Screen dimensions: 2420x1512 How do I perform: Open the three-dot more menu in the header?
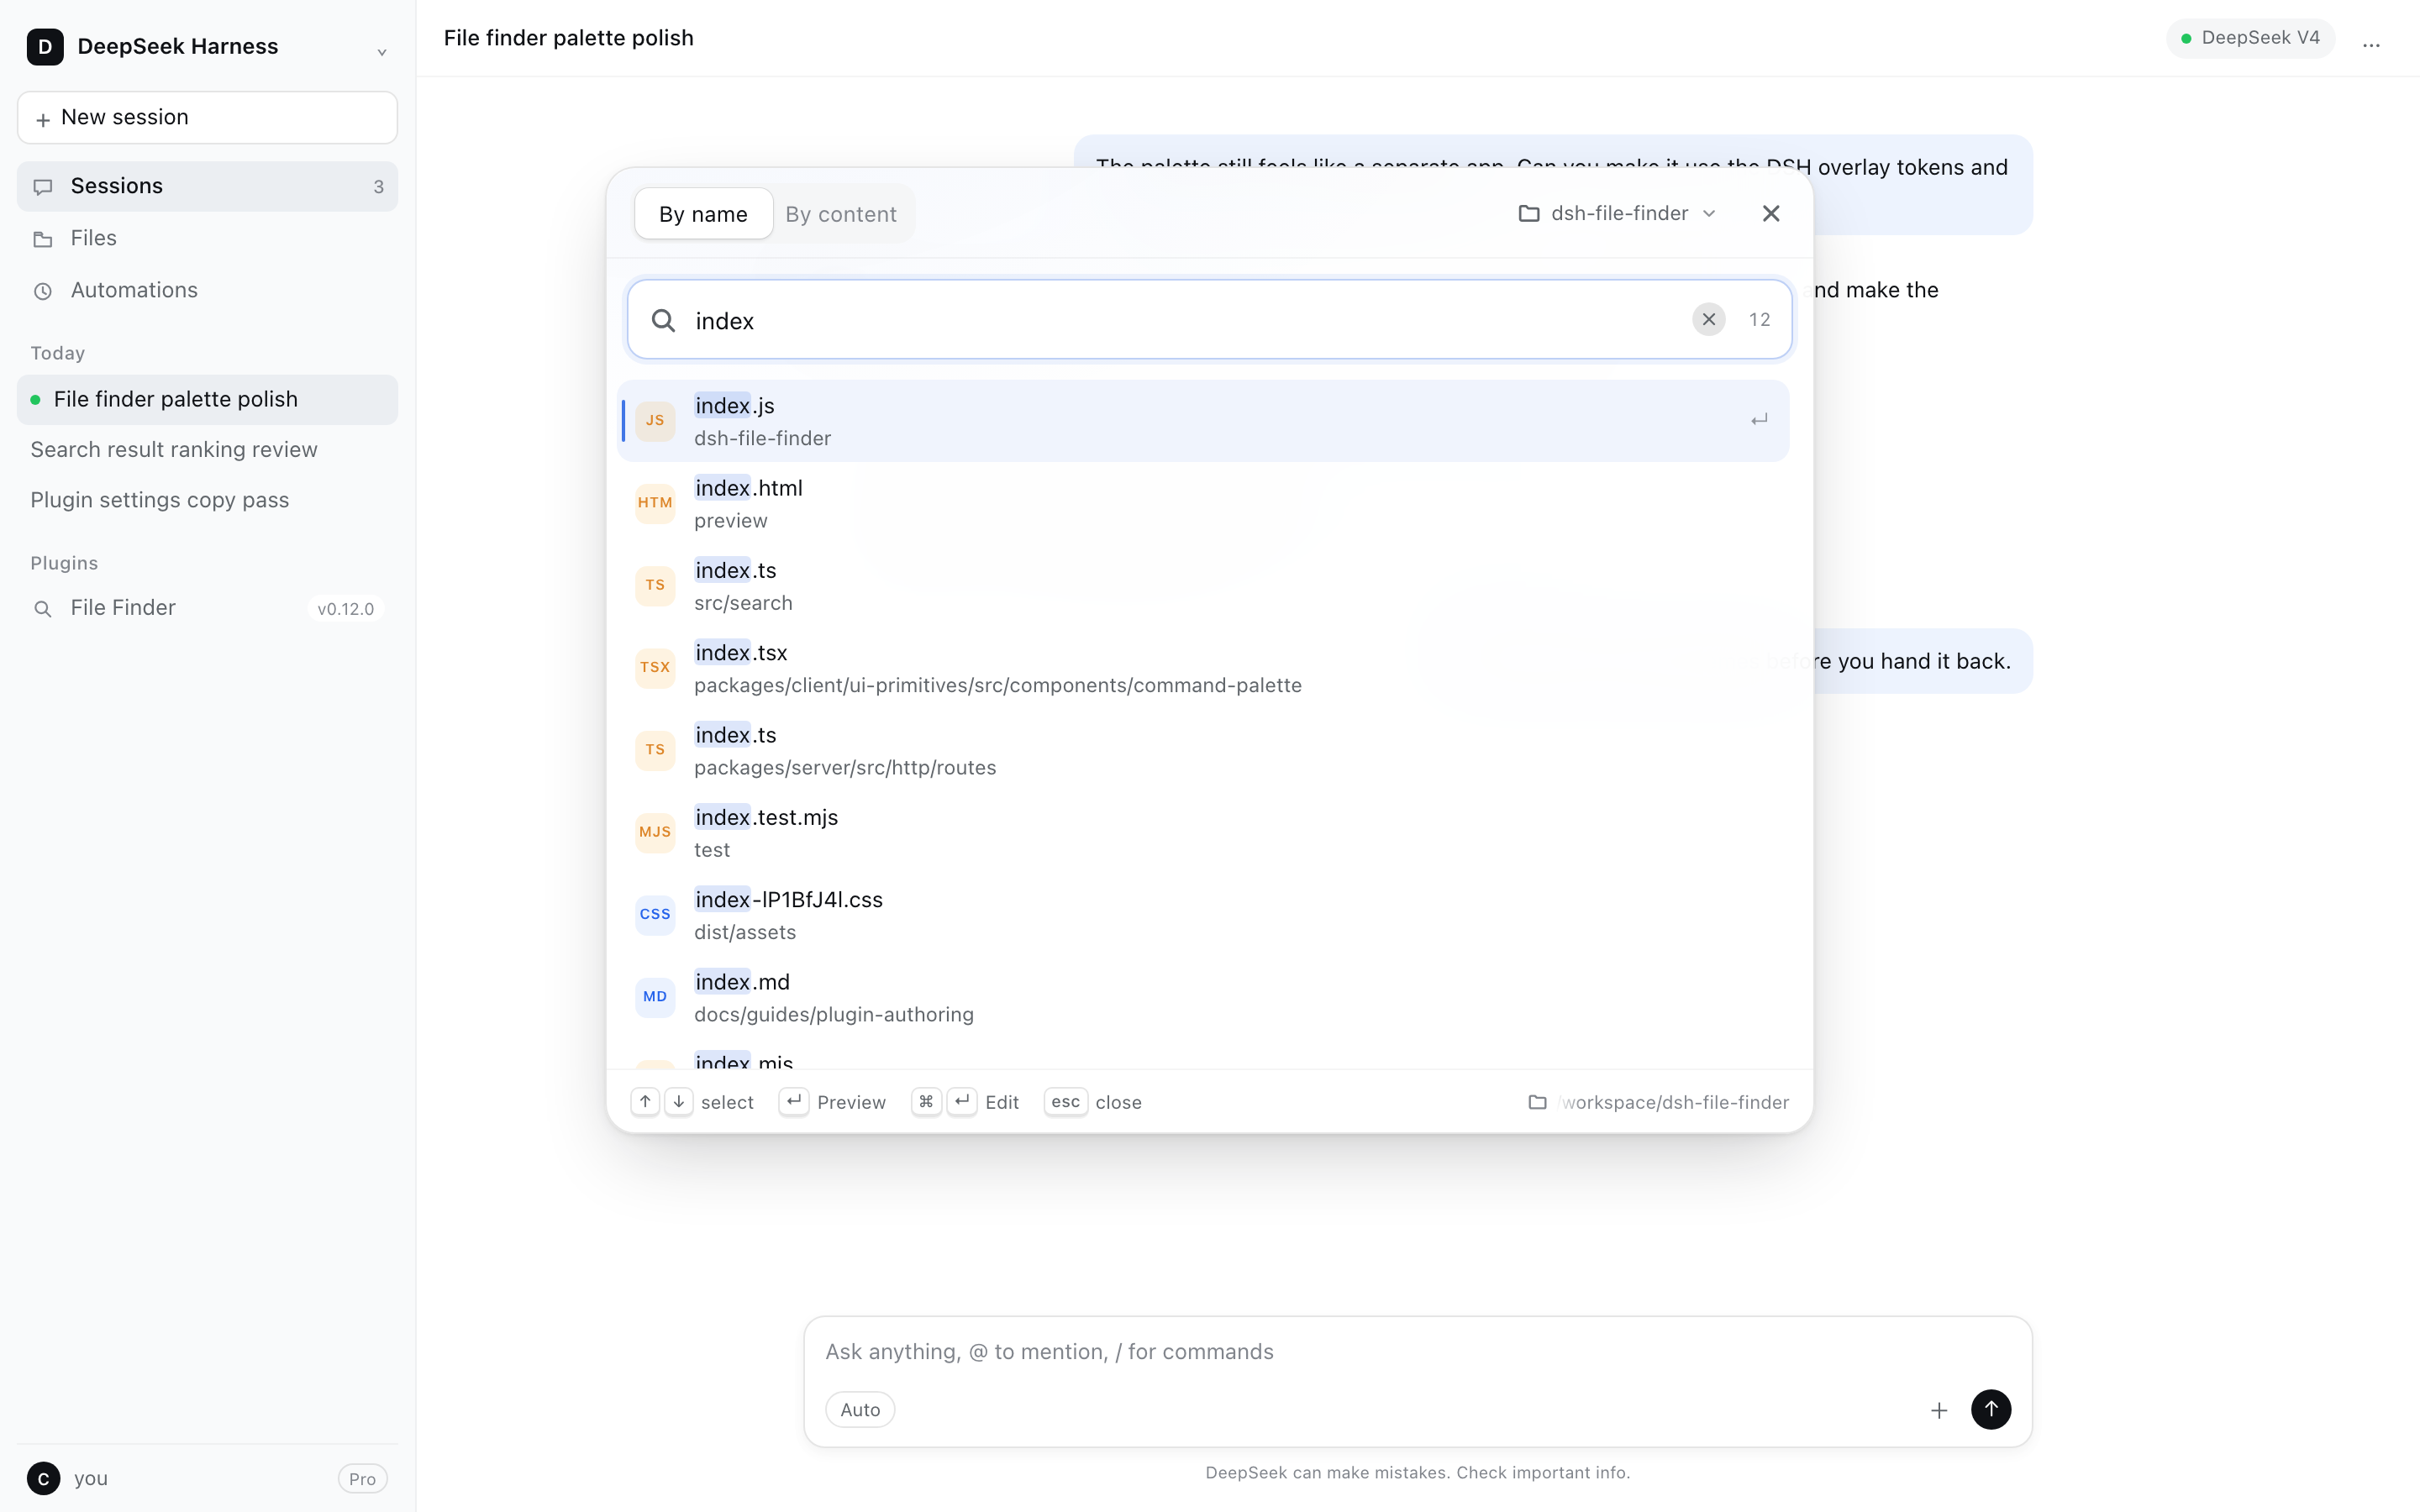2371,45
